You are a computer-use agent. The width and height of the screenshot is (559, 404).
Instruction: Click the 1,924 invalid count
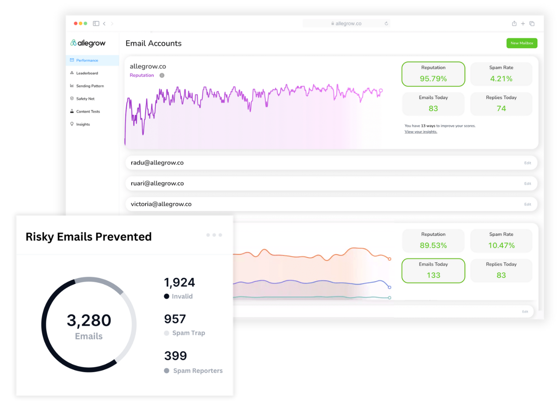180,282
